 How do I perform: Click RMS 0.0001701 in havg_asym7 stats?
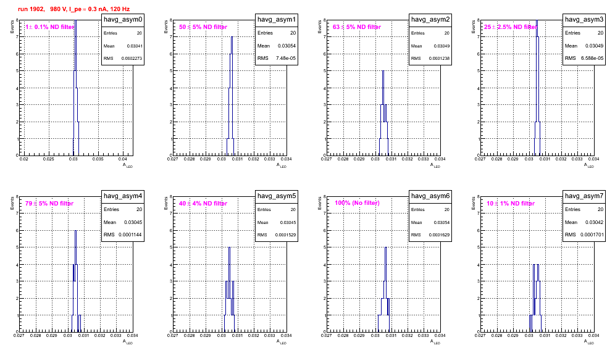584,235
